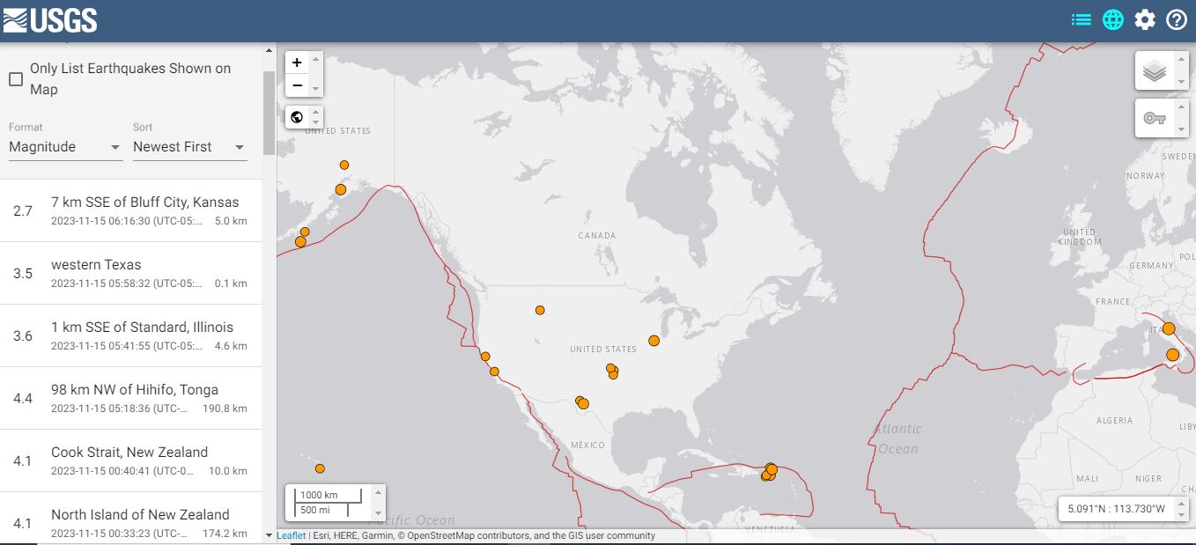Image resolution: width=1196 pixels, height=545 pixels.
Task: Click the sidebar vertical scrollbar thumb
Action: click(x=269, y=113)
